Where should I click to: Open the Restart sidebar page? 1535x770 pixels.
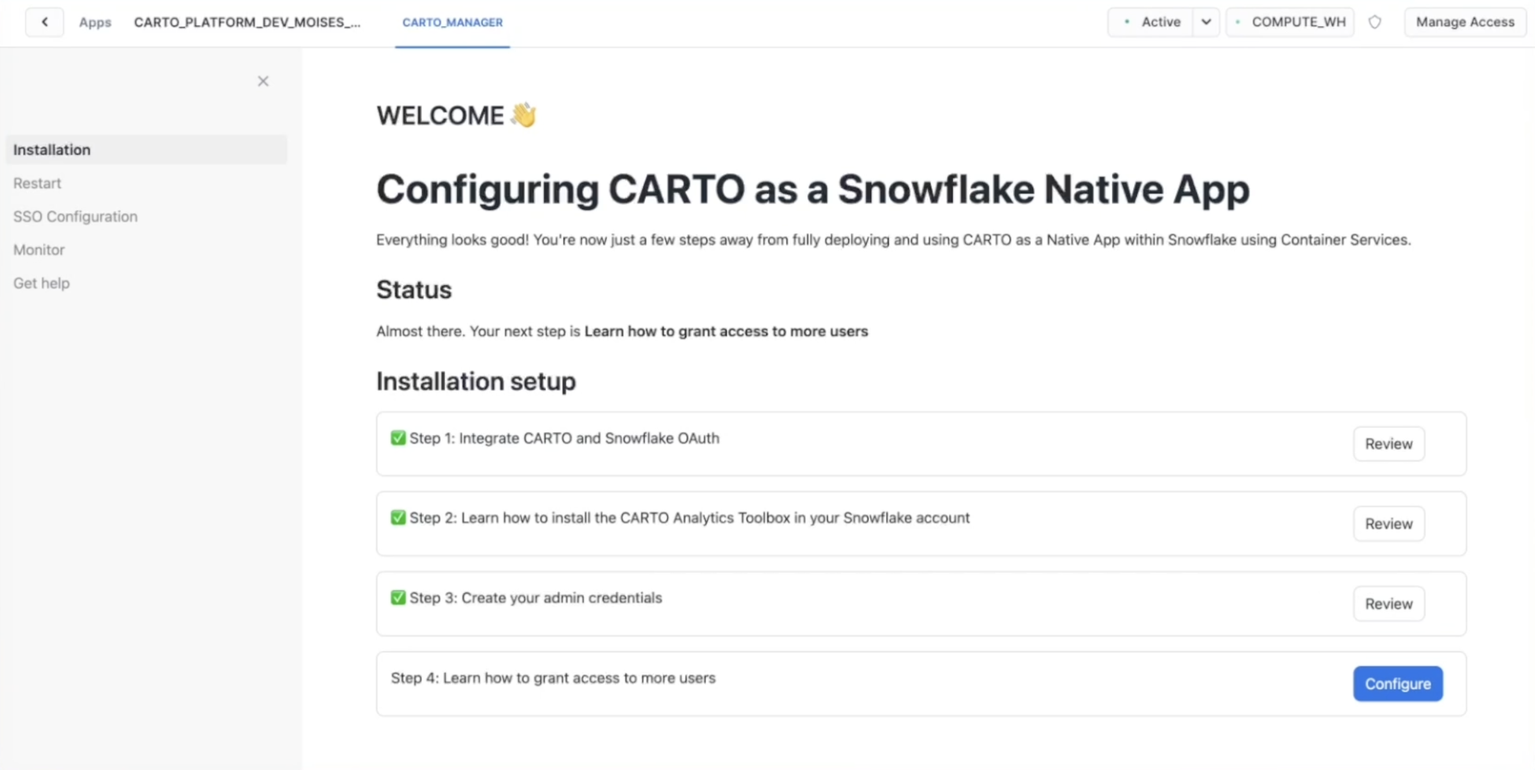click(37, 183)
